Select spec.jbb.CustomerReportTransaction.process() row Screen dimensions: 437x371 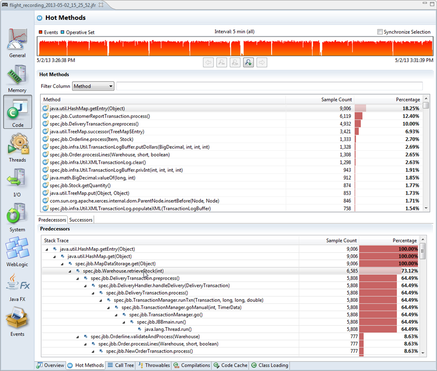[232, 116]
